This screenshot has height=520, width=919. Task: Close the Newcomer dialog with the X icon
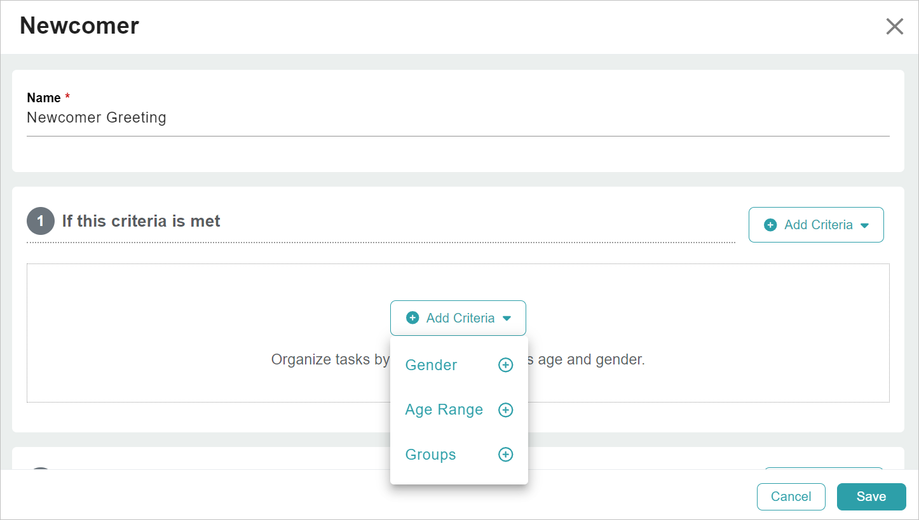click(x=894, y=26)
